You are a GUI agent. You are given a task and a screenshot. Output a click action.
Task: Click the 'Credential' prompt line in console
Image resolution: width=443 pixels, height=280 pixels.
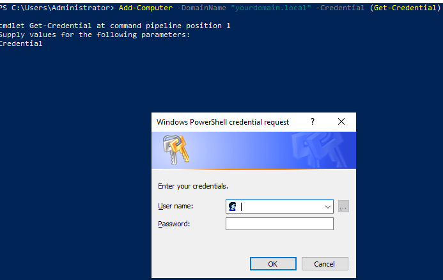[21, 43]
